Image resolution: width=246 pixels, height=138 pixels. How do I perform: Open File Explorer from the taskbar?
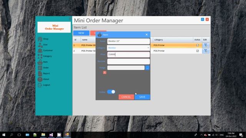(x=43, y=135)
